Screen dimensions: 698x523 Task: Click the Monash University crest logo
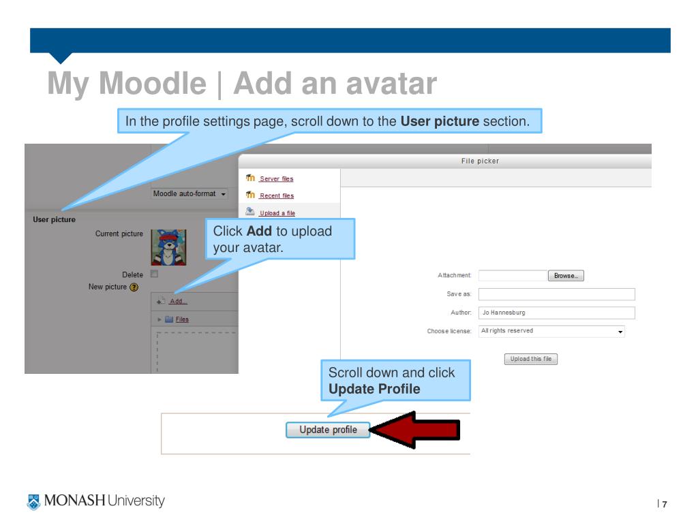tap(33, 502)
